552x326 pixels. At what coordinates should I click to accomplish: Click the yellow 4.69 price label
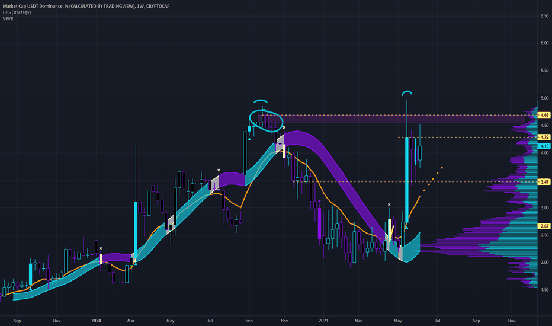(544, 115)
